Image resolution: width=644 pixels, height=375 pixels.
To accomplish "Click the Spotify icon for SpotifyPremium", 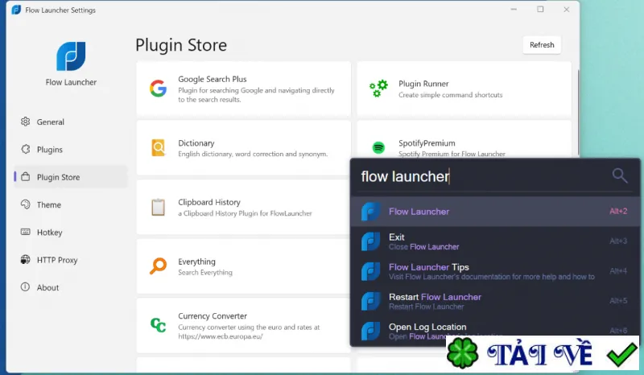I will 378,147.
